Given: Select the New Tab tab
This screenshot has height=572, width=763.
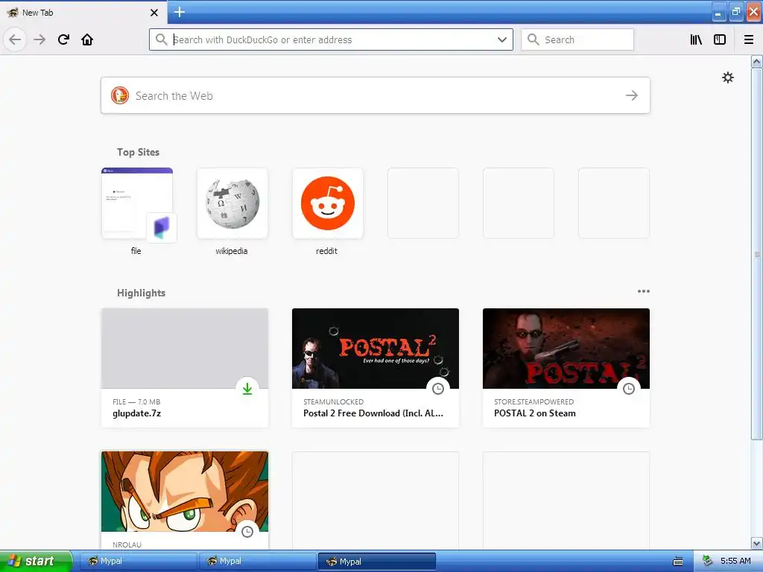Looking at the screenshot, I should point(83,13).
